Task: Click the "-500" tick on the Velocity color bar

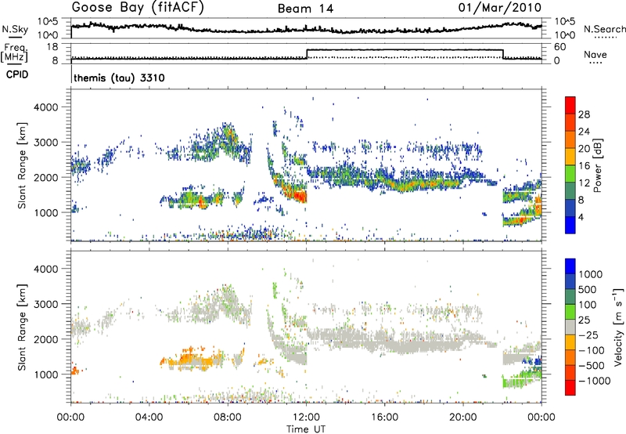Action: click(592, 365)
